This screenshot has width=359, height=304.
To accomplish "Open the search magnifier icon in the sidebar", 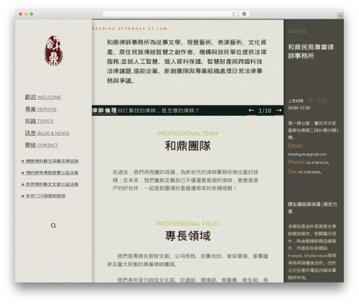I will (x=53, y=226).
